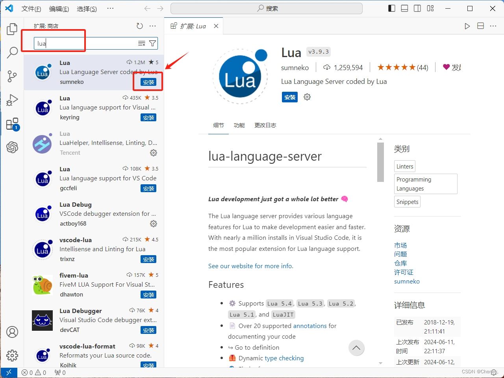Viewport: 504px width, 378px height.
Task: Clear the extension search results
Action: coord(142,43)
